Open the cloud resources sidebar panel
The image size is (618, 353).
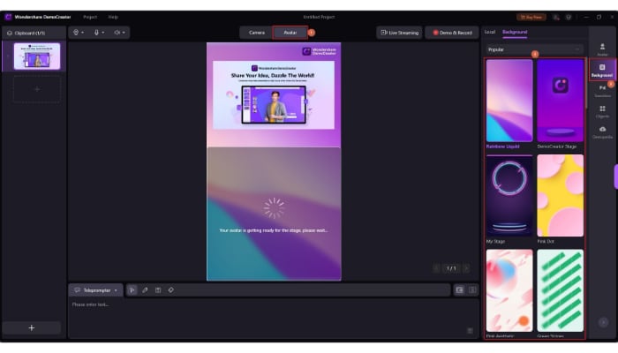602,132
